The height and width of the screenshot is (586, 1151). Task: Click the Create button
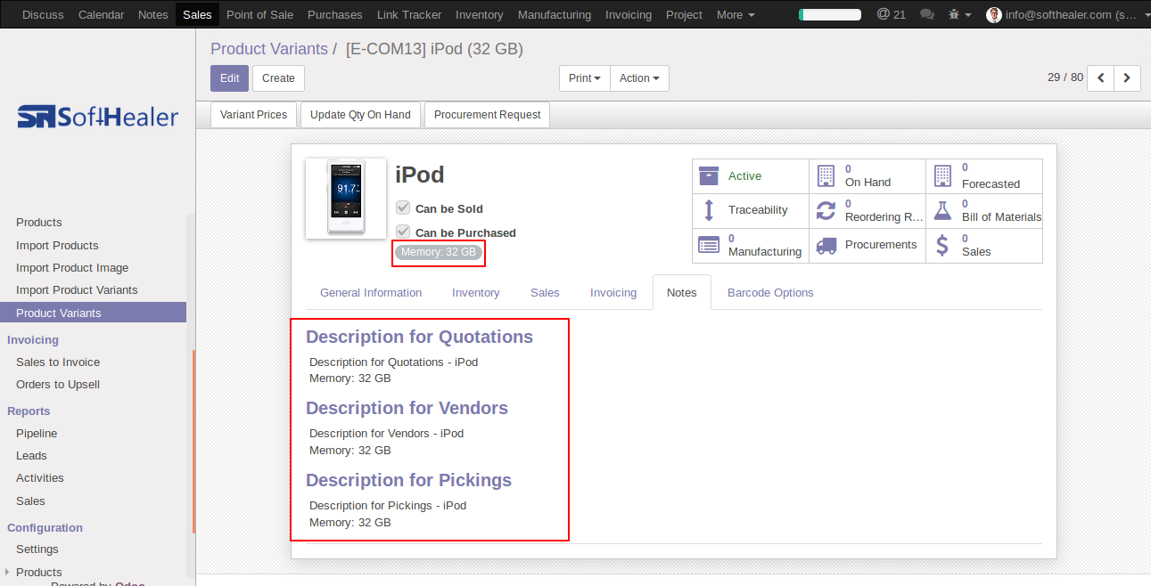click(x=278, y=78)
